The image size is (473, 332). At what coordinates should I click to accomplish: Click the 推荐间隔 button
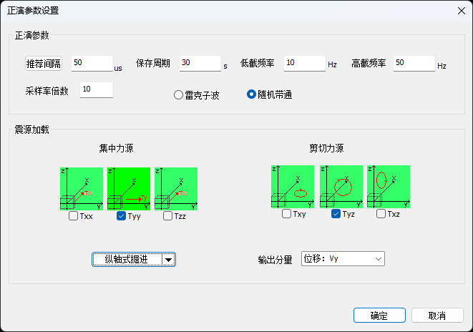coord(44,64)
